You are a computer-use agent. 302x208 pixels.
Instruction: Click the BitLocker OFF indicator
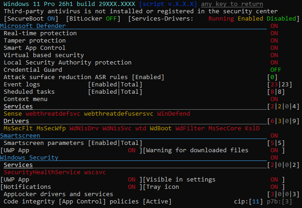coord(93,18)
